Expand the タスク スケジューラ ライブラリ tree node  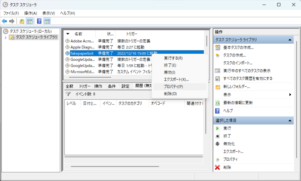[x=6, y=37]
